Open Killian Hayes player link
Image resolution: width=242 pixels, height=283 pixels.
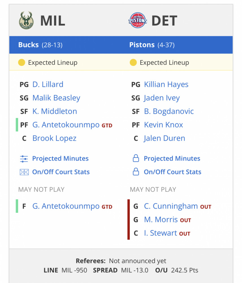[166, 84]
